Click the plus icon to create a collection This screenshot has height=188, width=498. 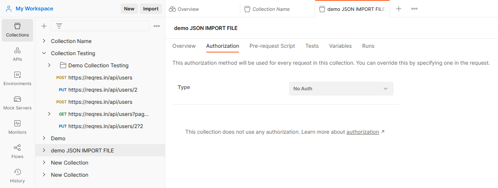click(x=44, y=26)
